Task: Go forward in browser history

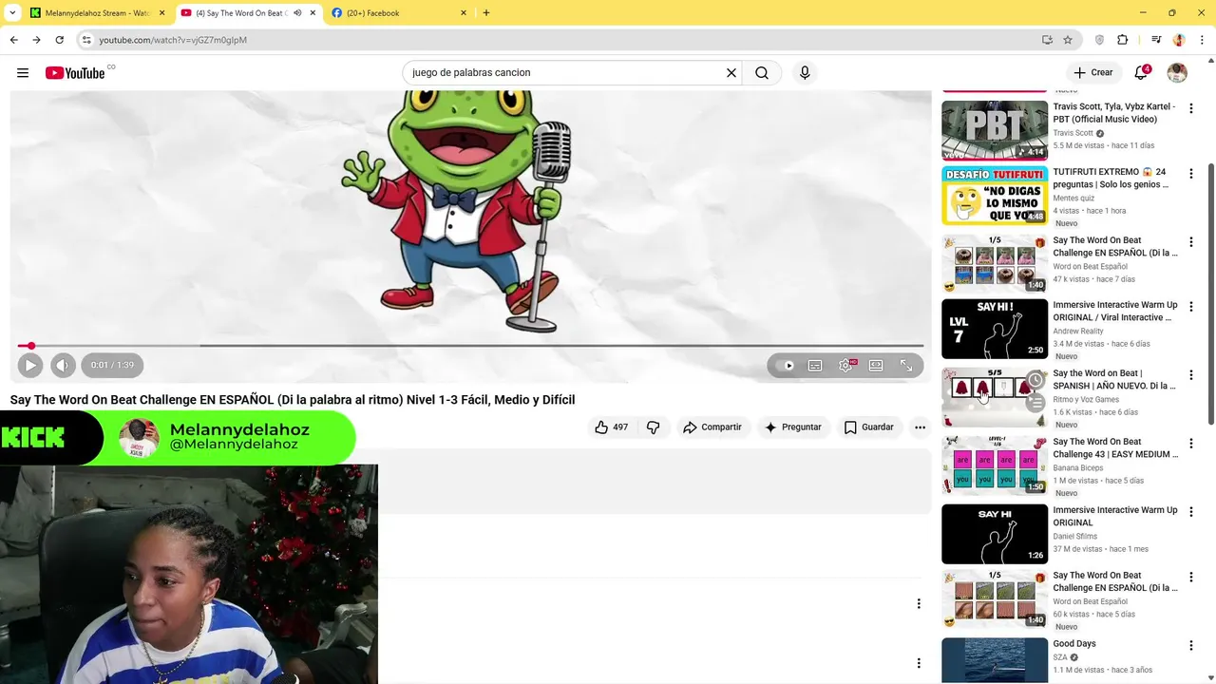Action: pos(36,40)
